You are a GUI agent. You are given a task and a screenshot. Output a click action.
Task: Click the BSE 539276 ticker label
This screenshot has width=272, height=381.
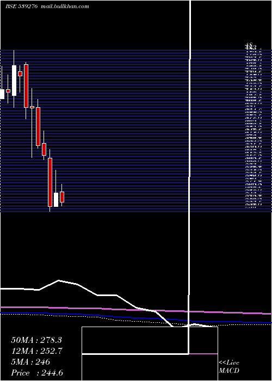[21, 7]
